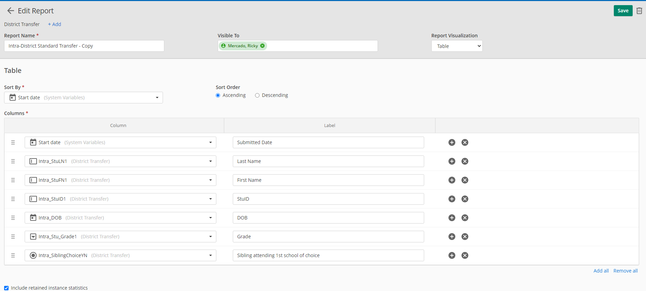Click the Add all link
The image size is (646, 291).
tap(601, 271)
